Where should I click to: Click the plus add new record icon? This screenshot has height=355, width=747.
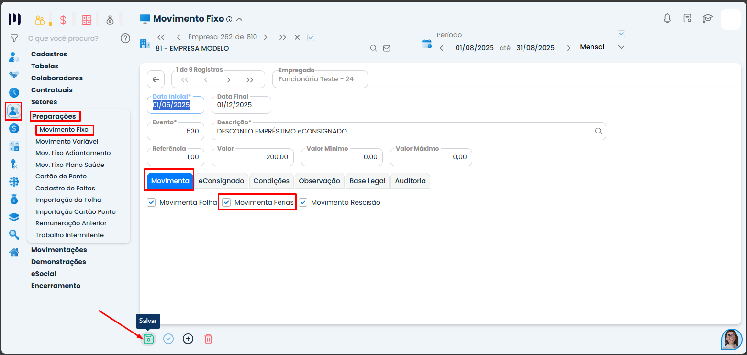[x=188, y=339]
